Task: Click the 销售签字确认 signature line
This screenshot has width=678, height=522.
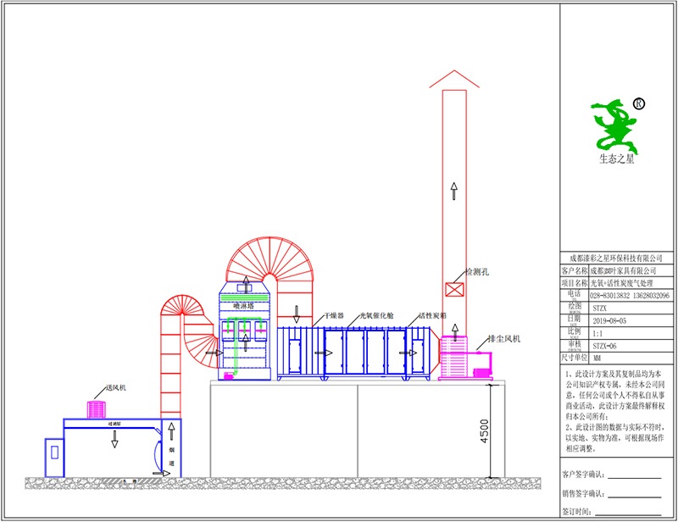Action: (633, 494)
